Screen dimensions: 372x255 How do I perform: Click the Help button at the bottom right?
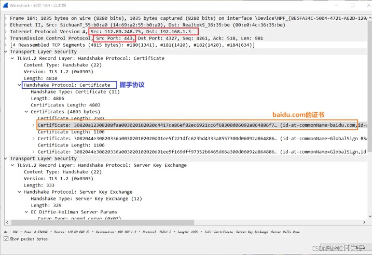point(358,247)
